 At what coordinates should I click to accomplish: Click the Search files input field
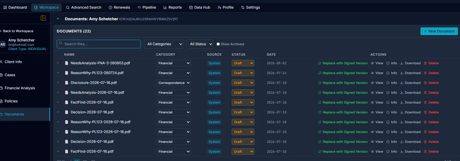coord(99,44)
